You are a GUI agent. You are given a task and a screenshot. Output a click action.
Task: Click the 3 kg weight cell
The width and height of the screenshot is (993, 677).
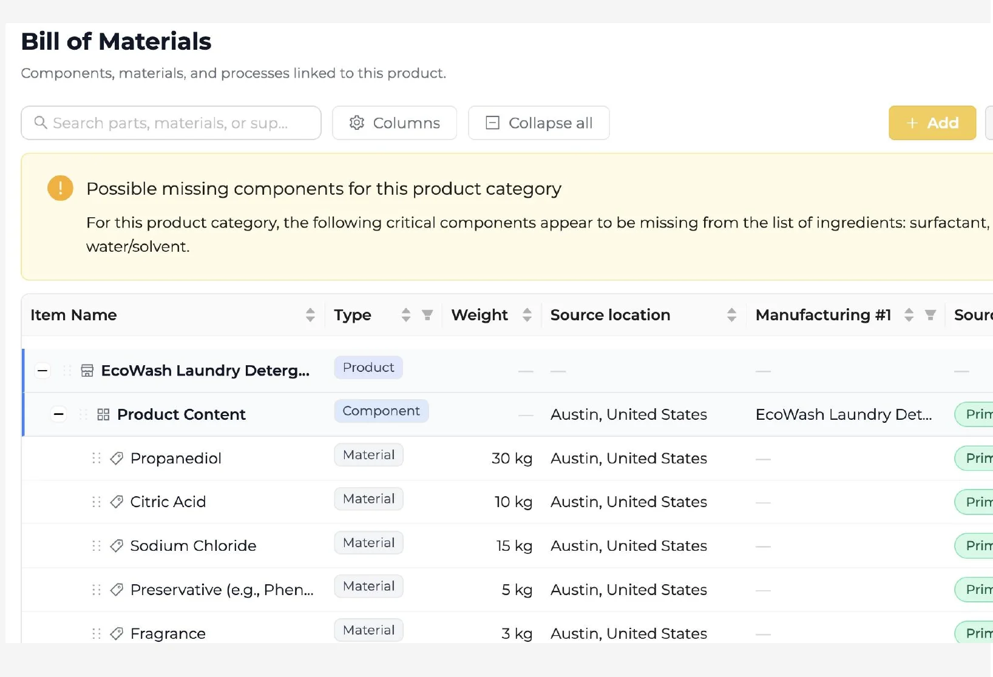(517, 633)
